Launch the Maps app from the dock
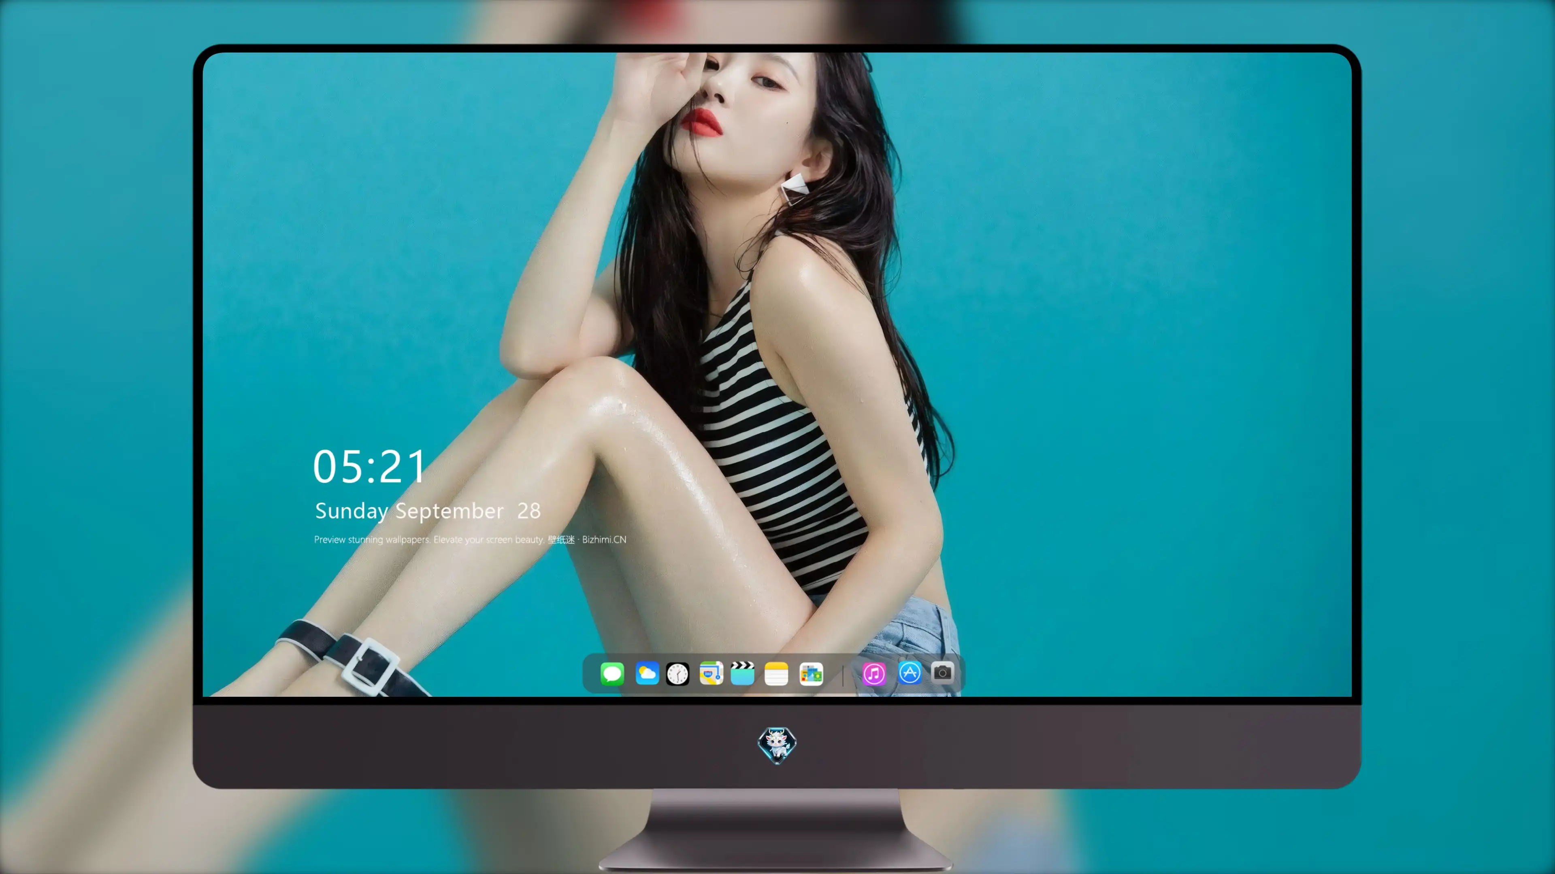This screenshot has height=874, width=1555. click(x=711, y=673)
